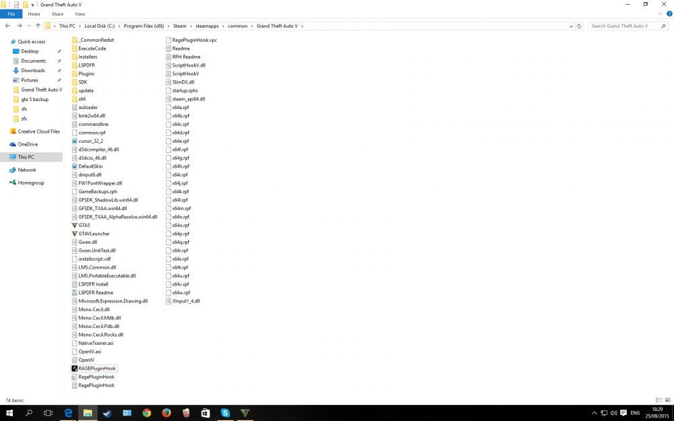Viewport: 674px width, 421px height.
Task: Open the RAGEPluginHook application icon
Action: (74, 368)
